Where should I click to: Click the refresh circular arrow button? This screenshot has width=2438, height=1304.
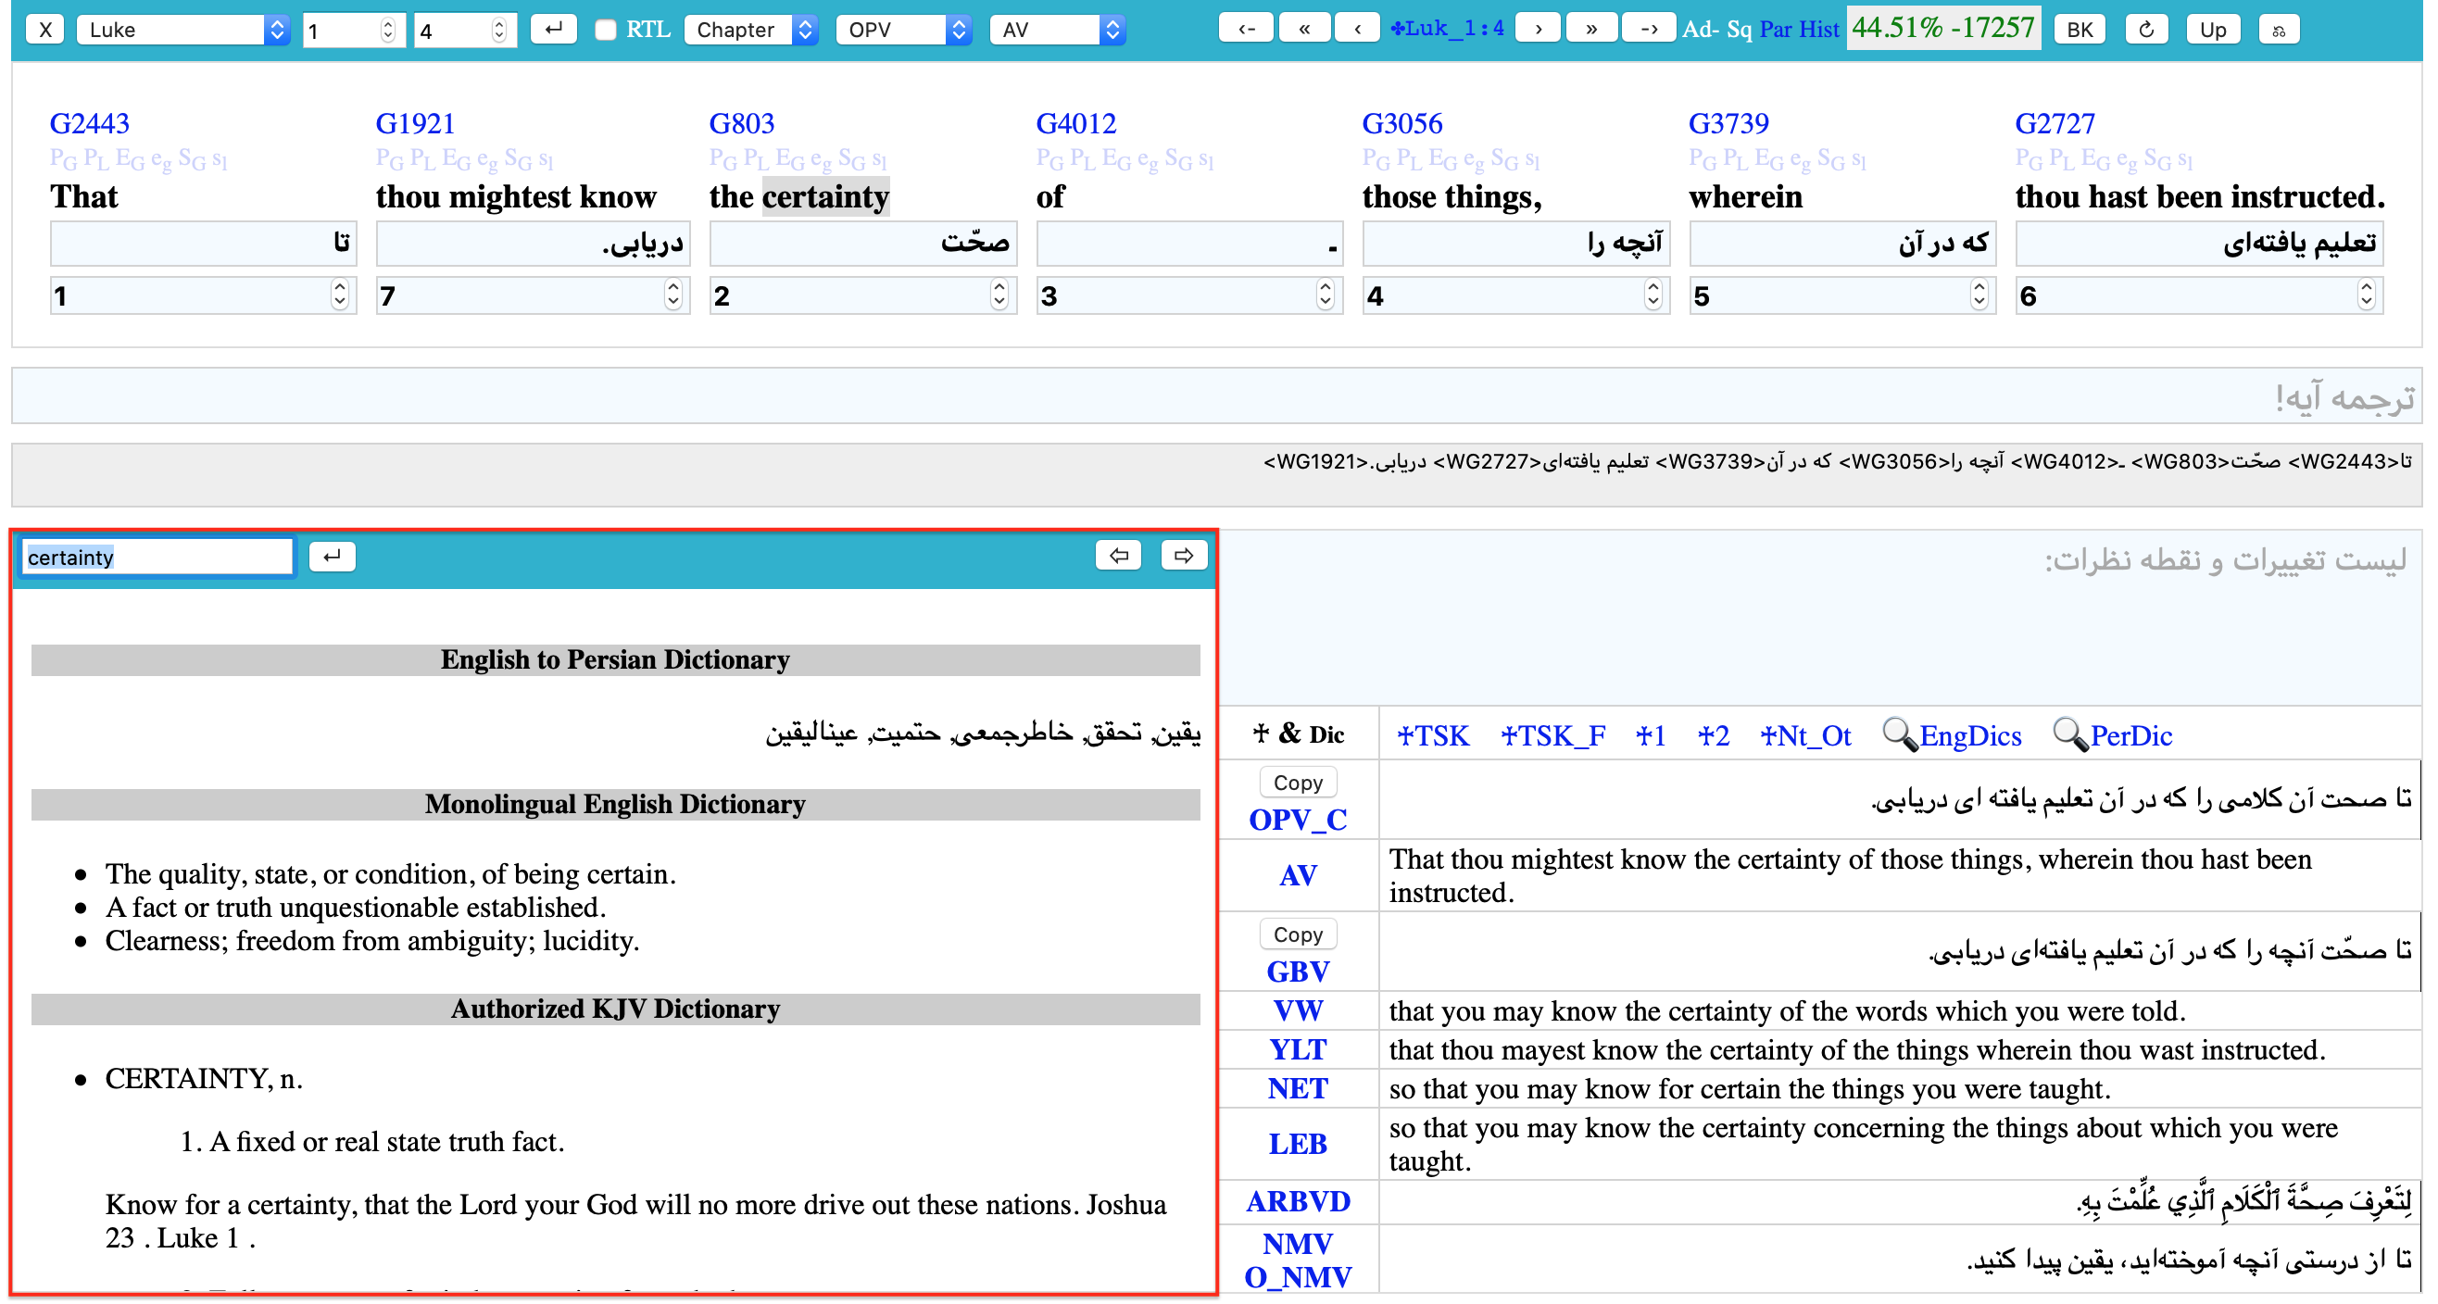click(x=2145, y=31)
